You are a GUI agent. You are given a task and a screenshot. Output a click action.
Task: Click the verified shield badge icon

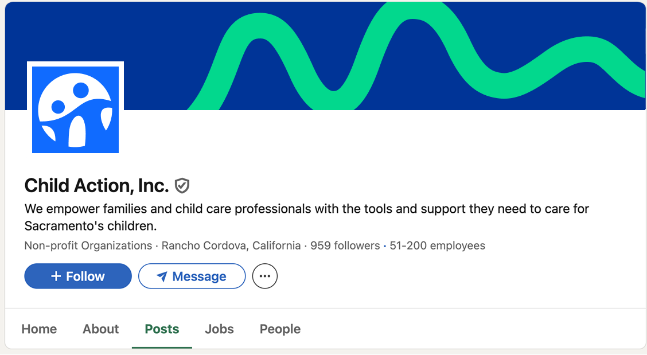point(182,186)
